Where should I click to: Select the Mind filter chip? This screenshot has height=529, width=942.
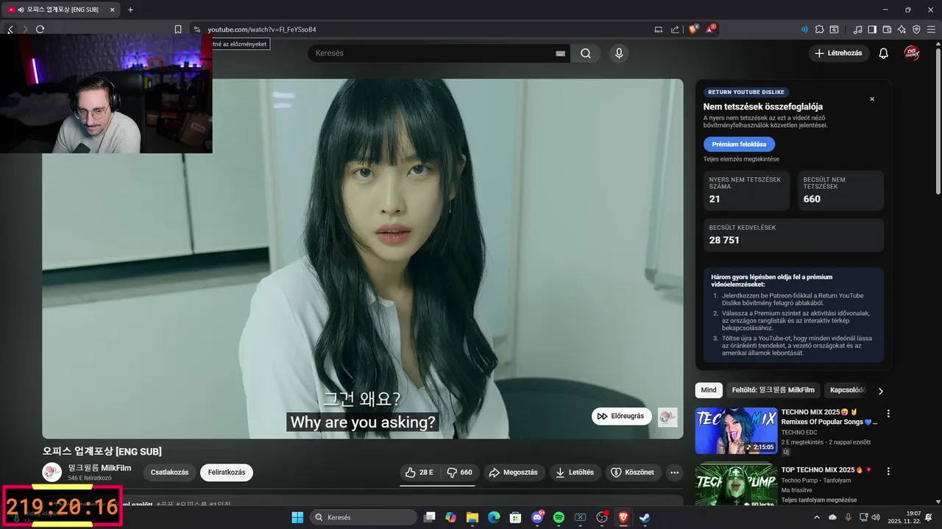pyautogui.click(x=709, y=390)
